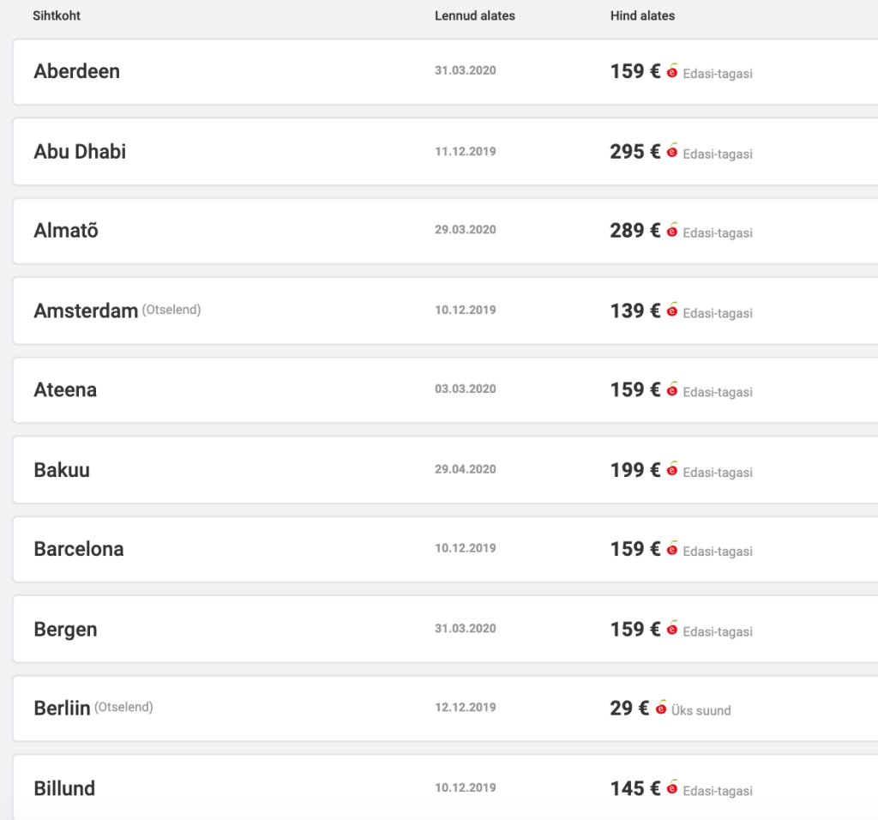Select the Abu Dhabi destination
Screen dimensions: 878x820
80,152
